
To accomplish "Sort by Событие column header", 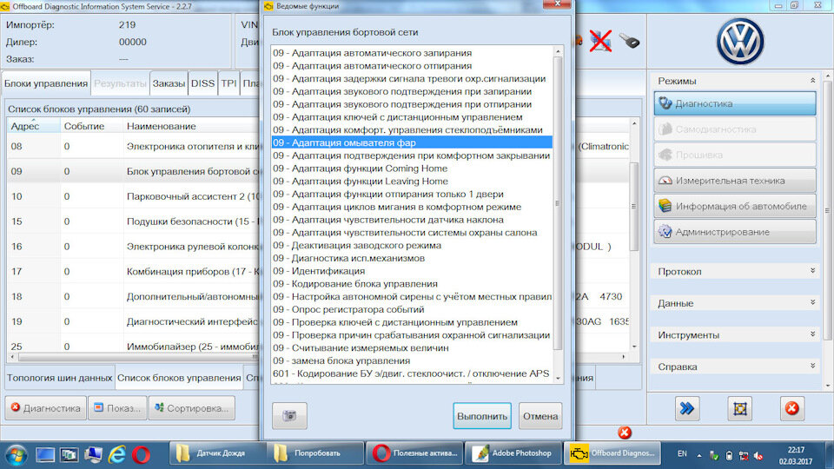I will [x=91, y=126].
